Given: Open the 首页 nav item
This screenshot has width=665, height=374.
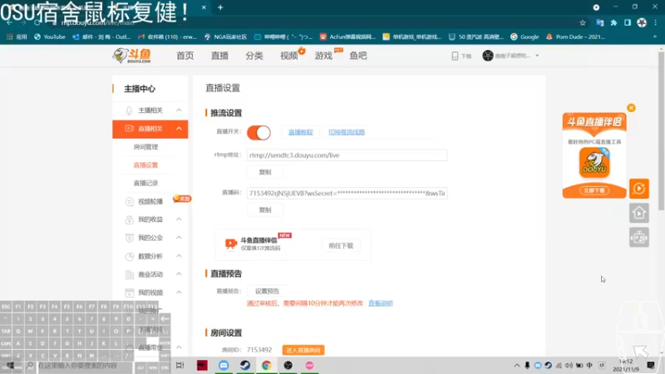Looking at the screenshot, I should (x=185, y=56).
